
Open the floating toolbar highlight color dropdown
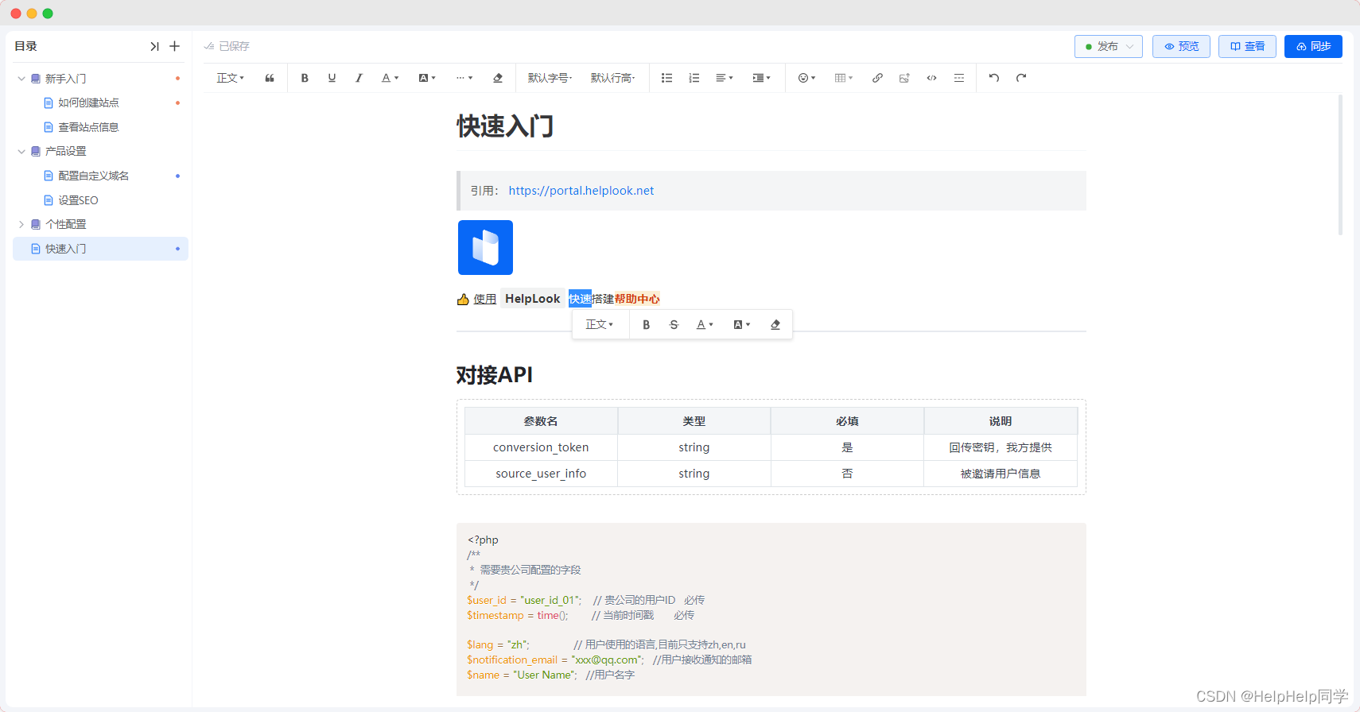click(741, 325)
